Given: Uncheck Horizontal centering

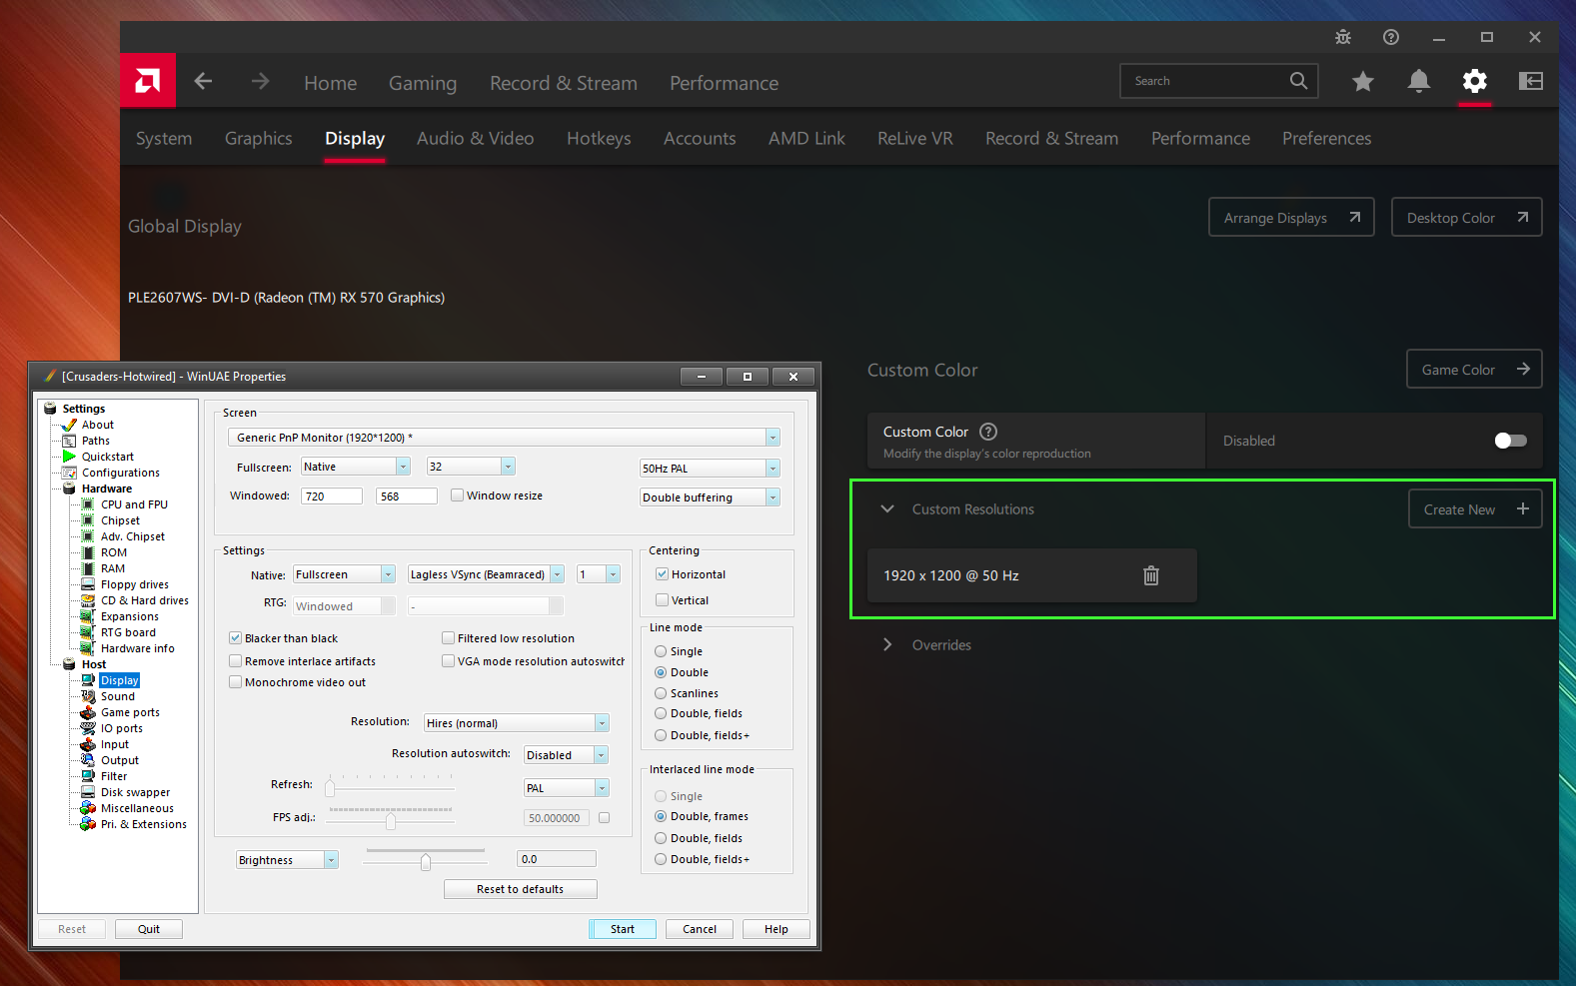Looking at the screenshot, I should [x=662, y=574].
